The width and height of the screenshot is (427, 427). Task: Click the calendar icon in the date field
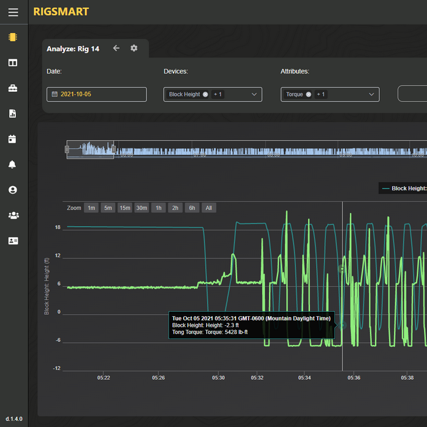coord(55,94)
